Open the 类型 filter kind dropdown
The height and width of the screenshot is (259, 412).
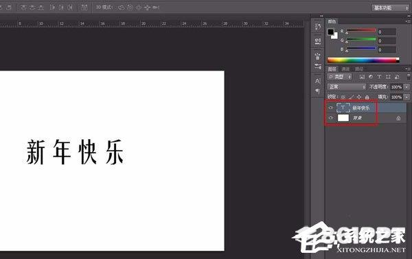point(339,77)
